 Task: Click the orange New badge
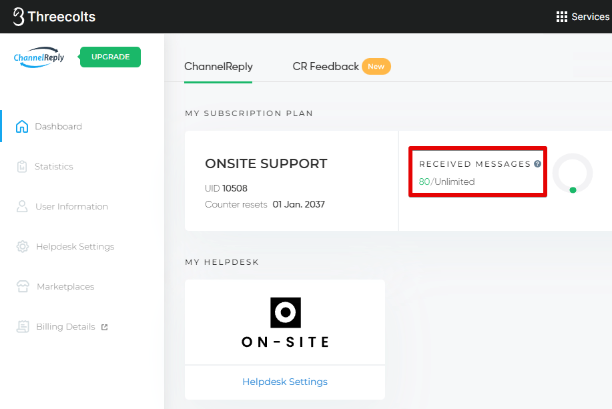[376, 66]
